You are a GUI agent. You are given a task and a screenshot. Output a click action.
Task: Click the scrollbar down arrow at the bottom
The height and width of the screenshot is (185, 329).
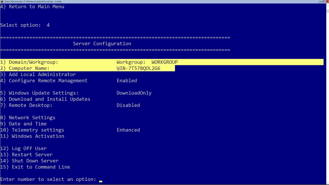[x=327, y=183]
